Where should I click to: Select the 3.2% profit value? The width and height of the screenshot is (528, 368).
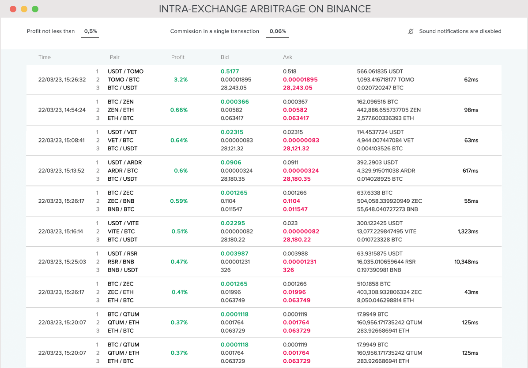click(x=181, y=79)
